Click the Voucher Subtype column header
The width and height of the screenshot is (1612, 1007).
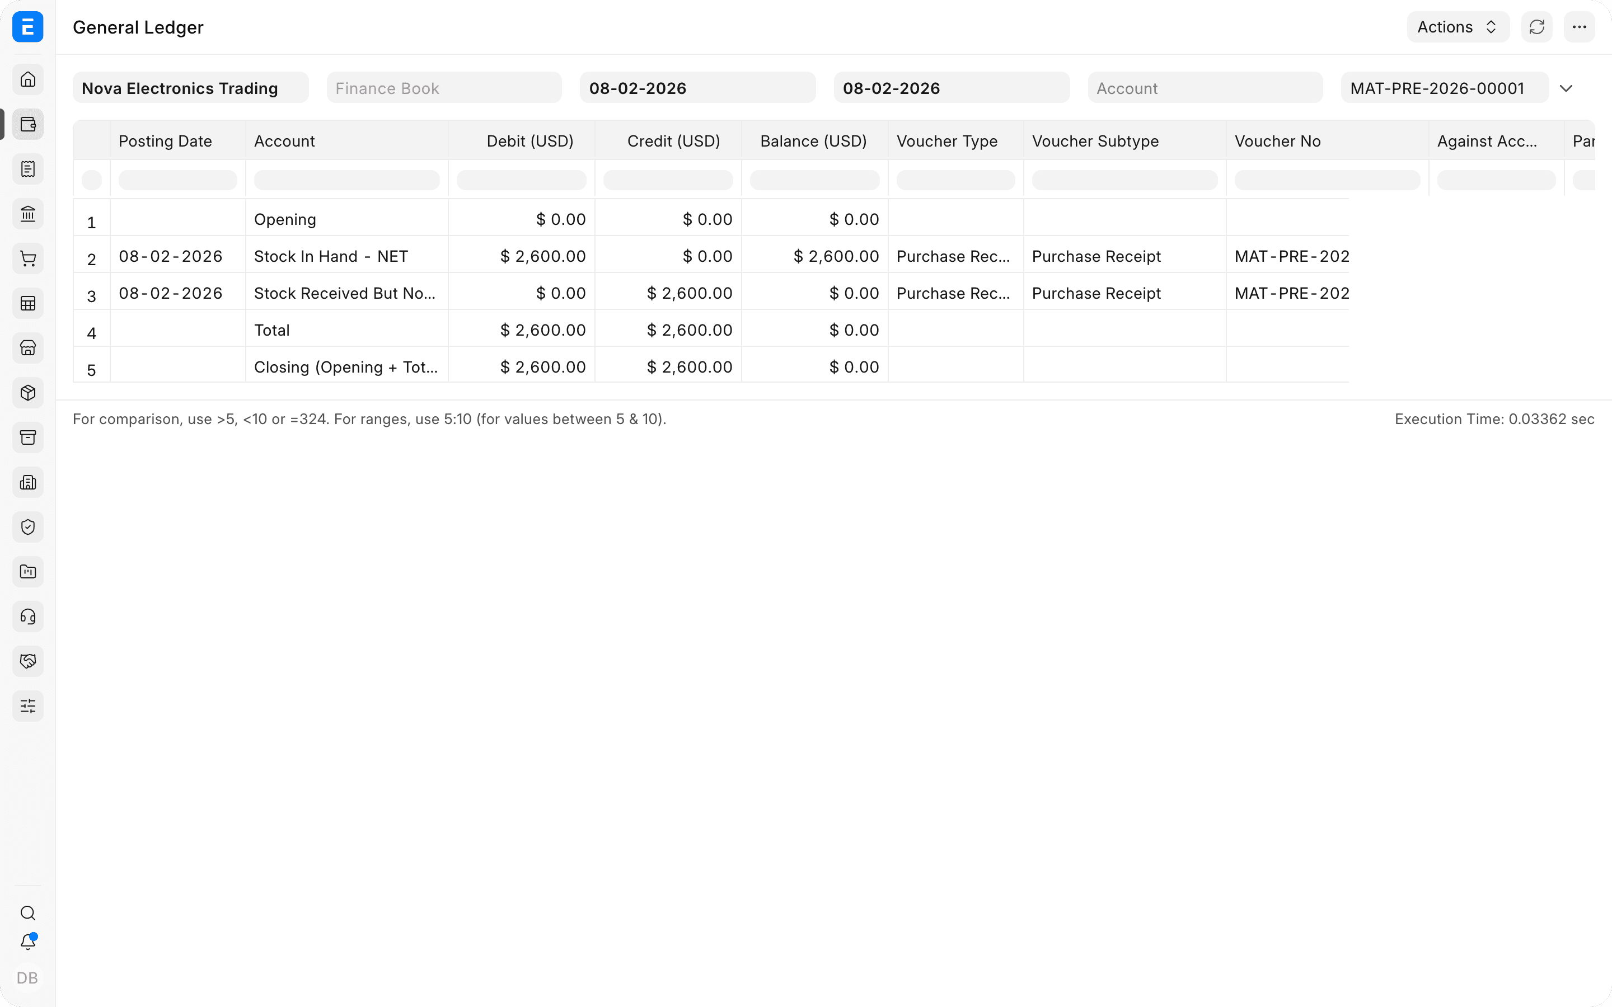click(x=1124, y=140)
